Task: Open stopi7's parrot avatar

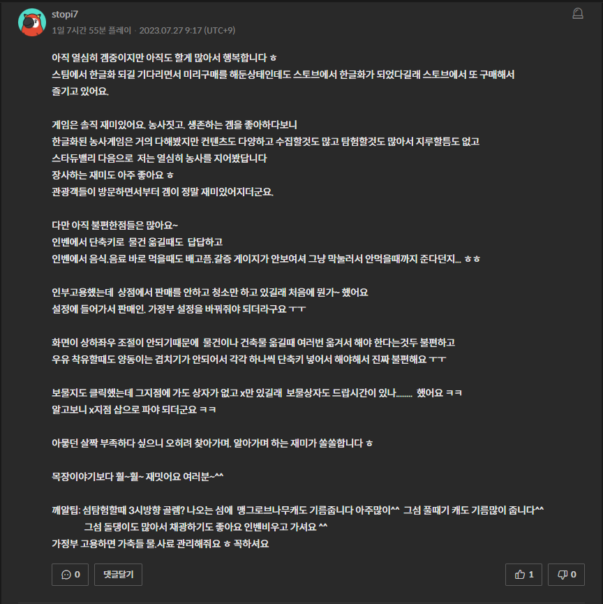Action: tap(32, 22)
